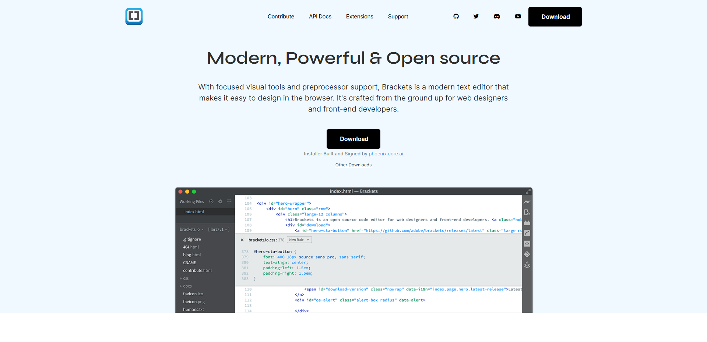The image size is (707, 342).
Task: Select the Live Preview lightning bolt icon
Action: [x=527, y=201]
